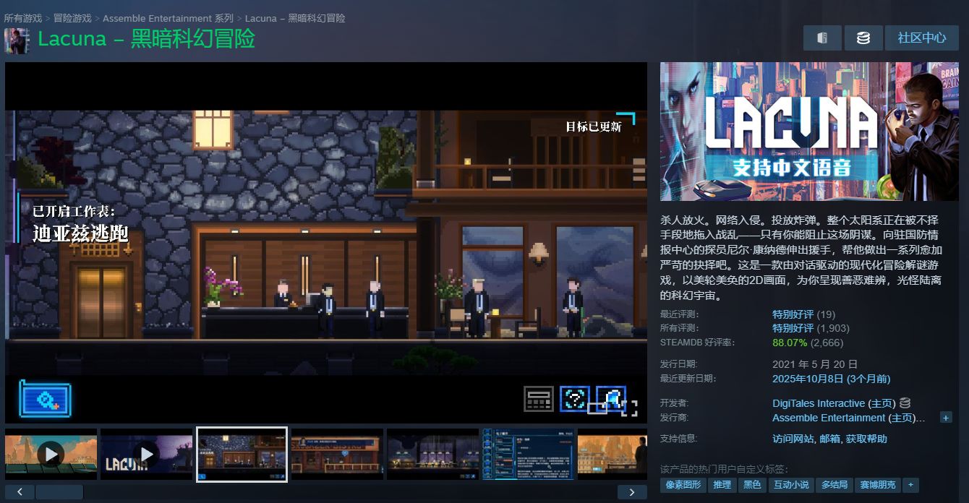The image size is (969, 503).
Task: Click the game description paragraph starting 杀人放火
Action: point(801,257)
